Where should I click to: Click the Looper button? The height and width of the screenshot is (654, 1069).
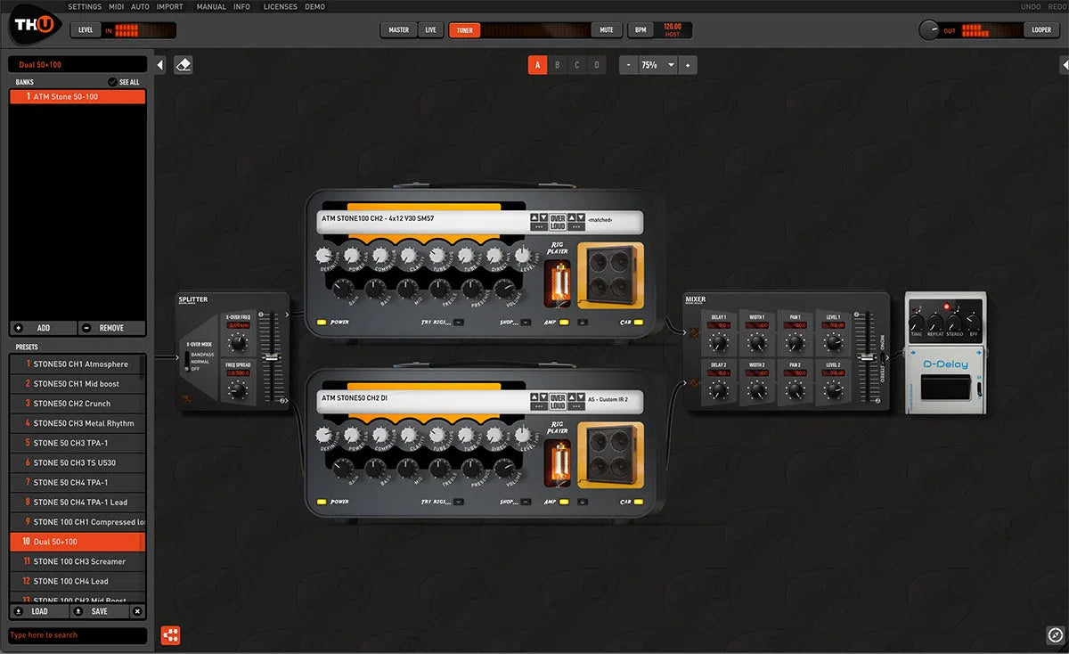(1040, 30)
